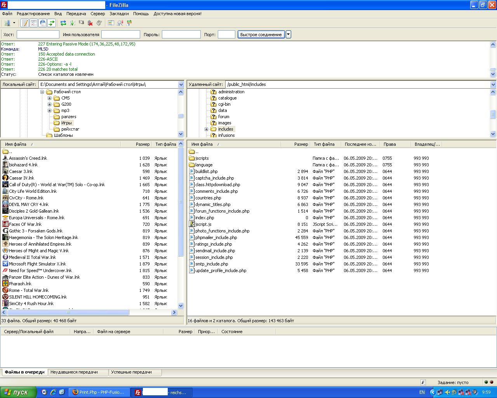Click the Assassin's Creed.lnk icon
497x398 pixels.
(x=5, y=158)
